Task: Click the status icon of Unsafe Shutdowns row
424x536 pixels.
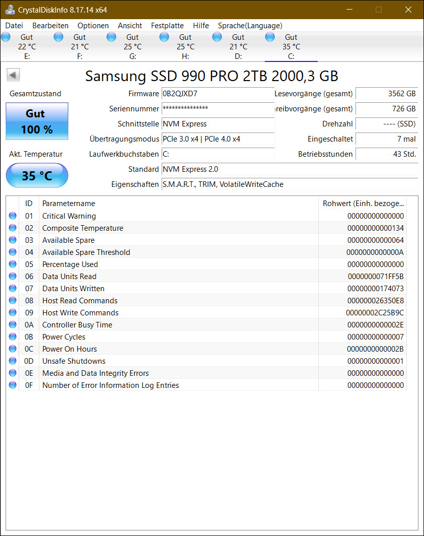Action: 13,361
